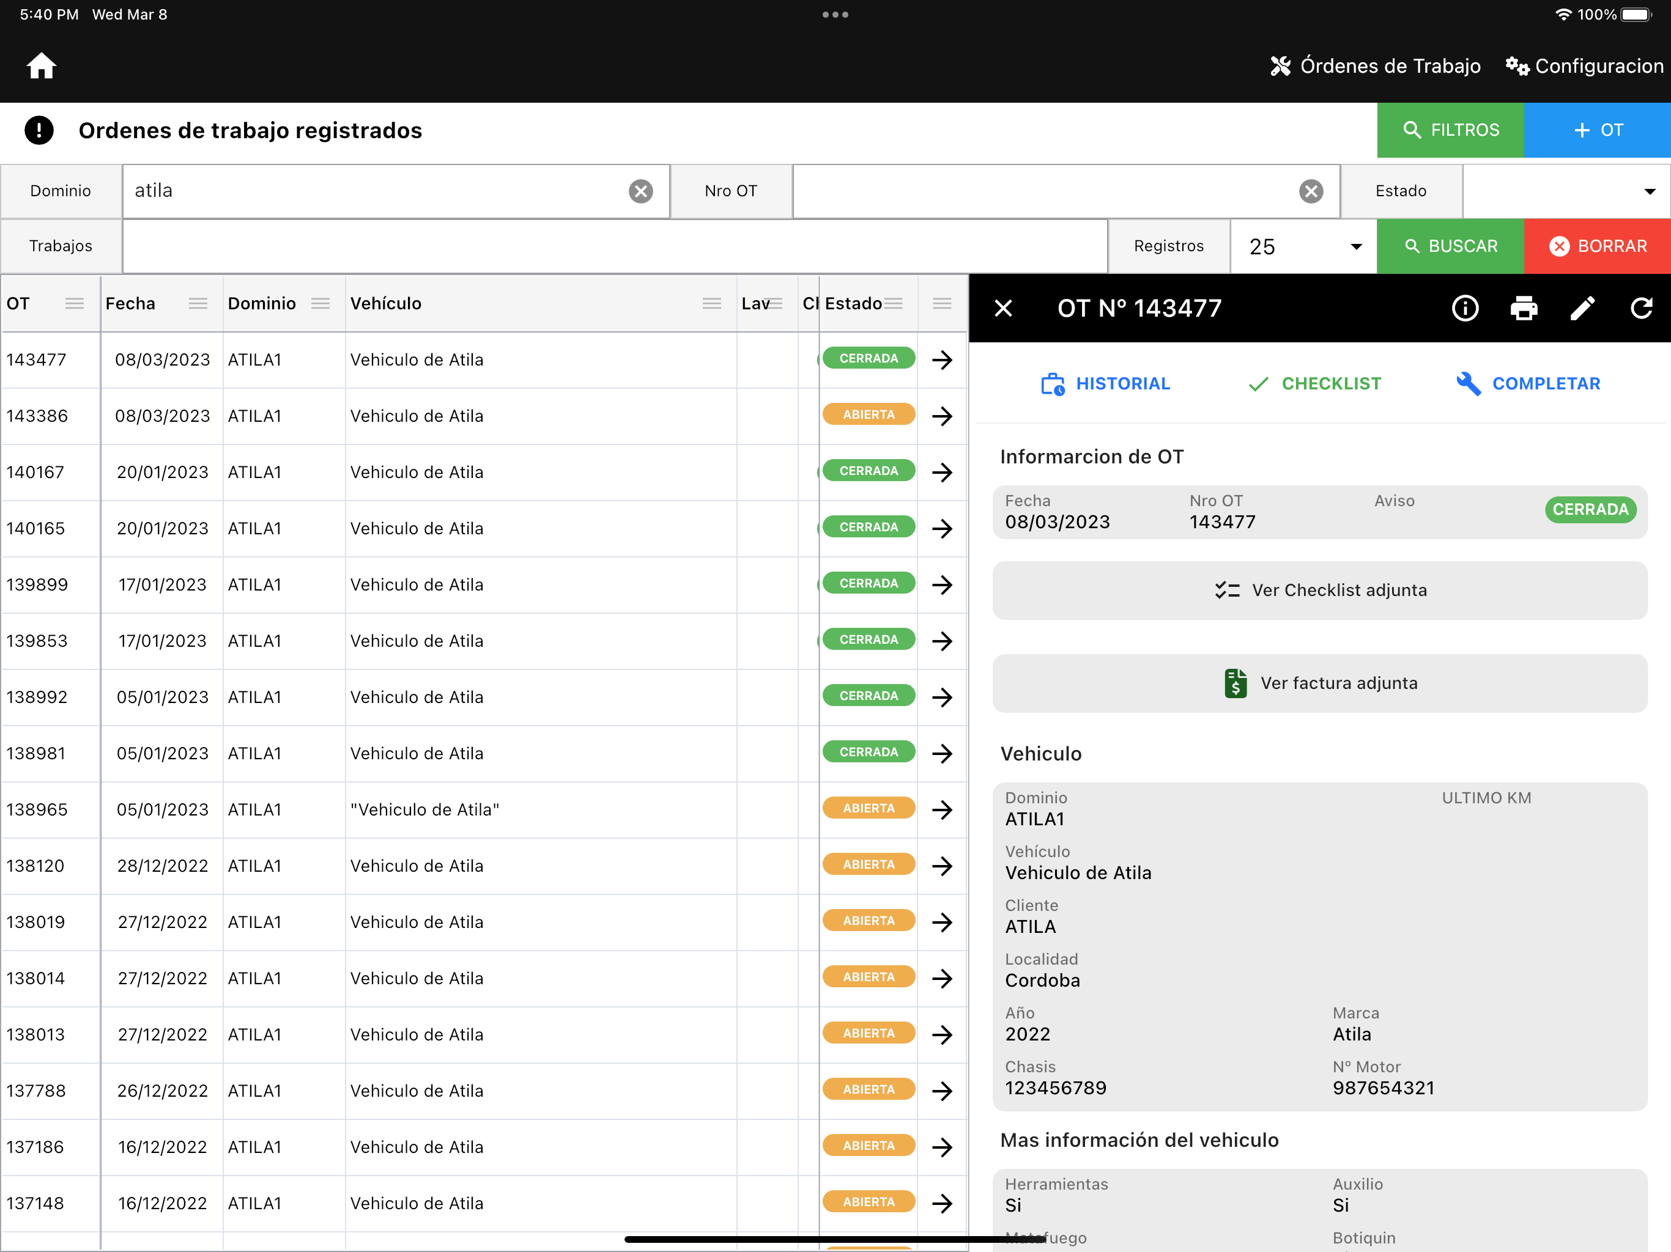Click into the Trabajos input field

point(614,246)
